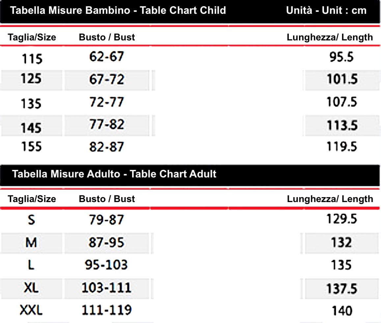Click the adult table 'Lunghezza/ Length' header

point(330,199)
